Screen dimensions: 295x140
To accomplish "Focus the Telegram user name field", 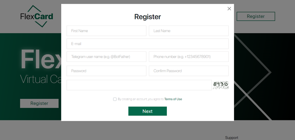I will click(x=106, y=57).
